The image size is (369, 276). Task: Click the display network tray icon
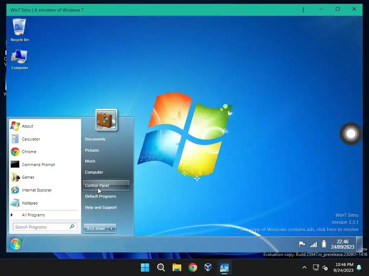pyautogui.click(x=316, y=267)
